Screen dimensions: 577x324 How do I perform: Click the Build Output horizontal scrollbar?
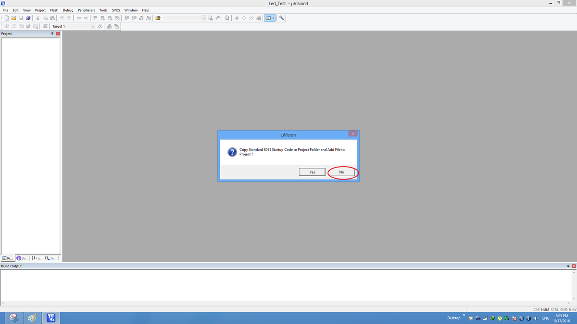click(x=286, y=303)
